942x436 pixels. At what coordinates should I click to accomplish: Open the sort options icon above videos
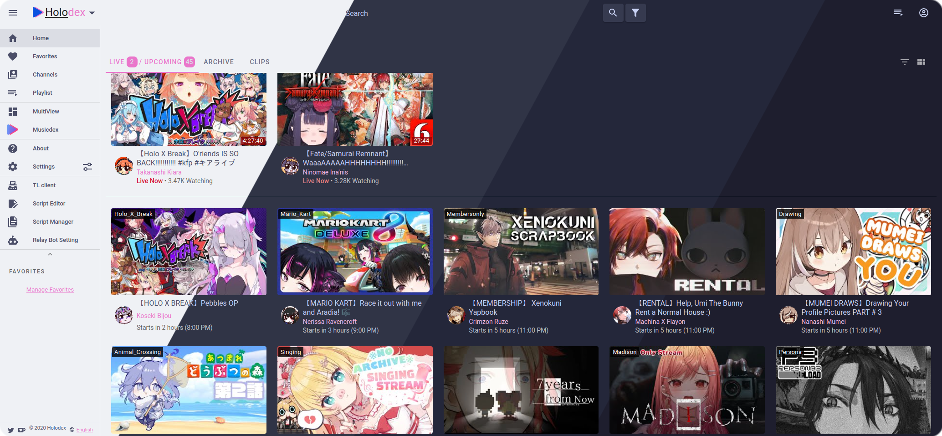905,62
